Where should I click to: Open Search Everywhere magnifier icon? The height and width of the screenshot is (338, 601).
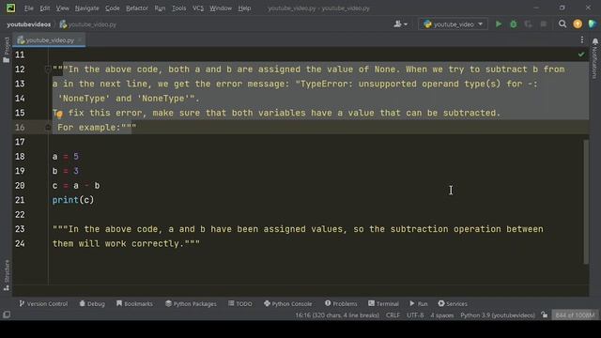pyautogui.click(x=562, y=24)
